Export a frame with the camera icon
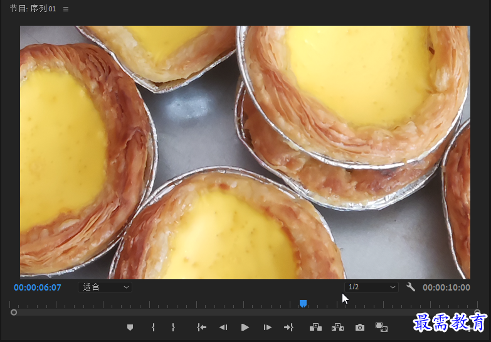Image resolution: width=491 pixels, height=342 pixels. [x=360, y=328]
